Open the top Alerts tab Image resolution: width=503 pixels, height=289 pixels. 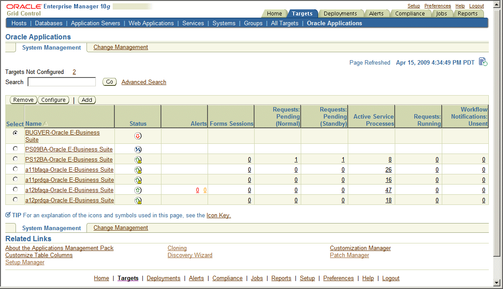coord(376,13)
